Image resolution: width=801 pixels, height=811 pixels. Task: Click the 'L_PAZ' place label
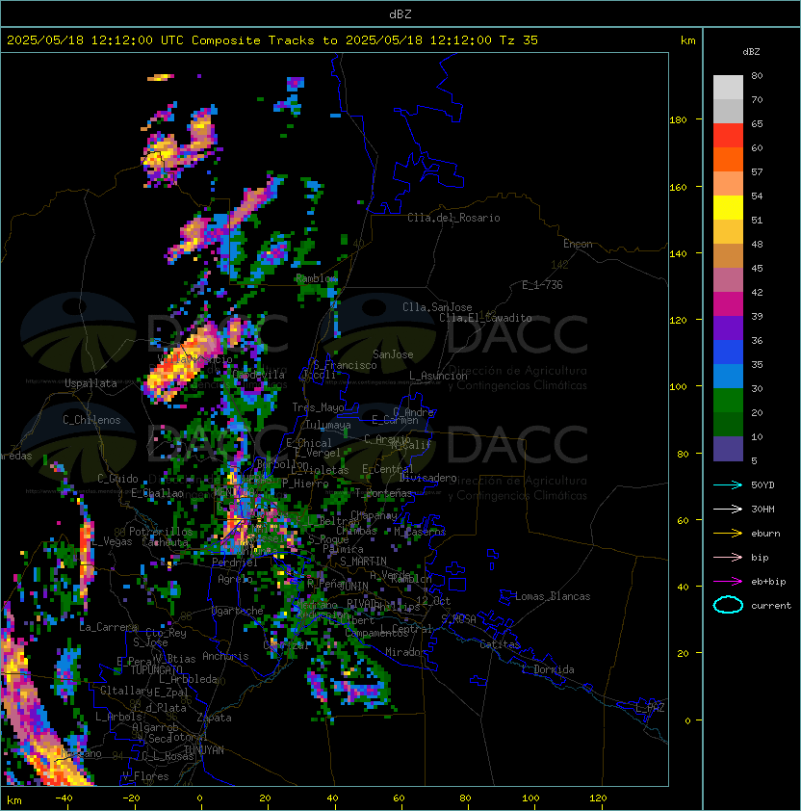point(650,708)
